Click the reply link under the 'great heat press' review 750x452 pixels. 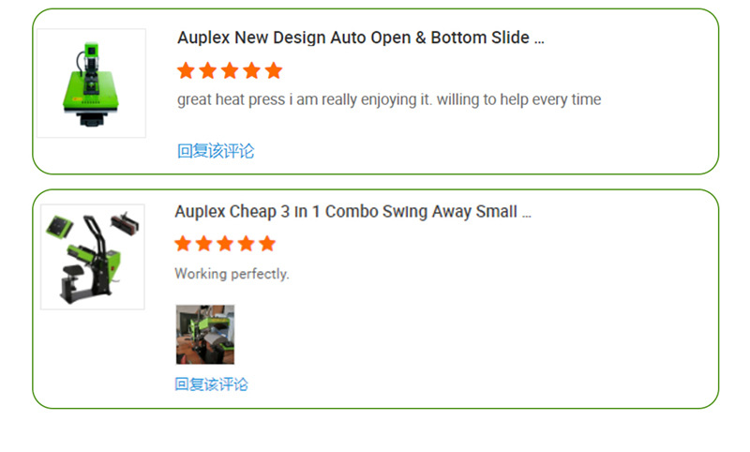tap(216, 151)
